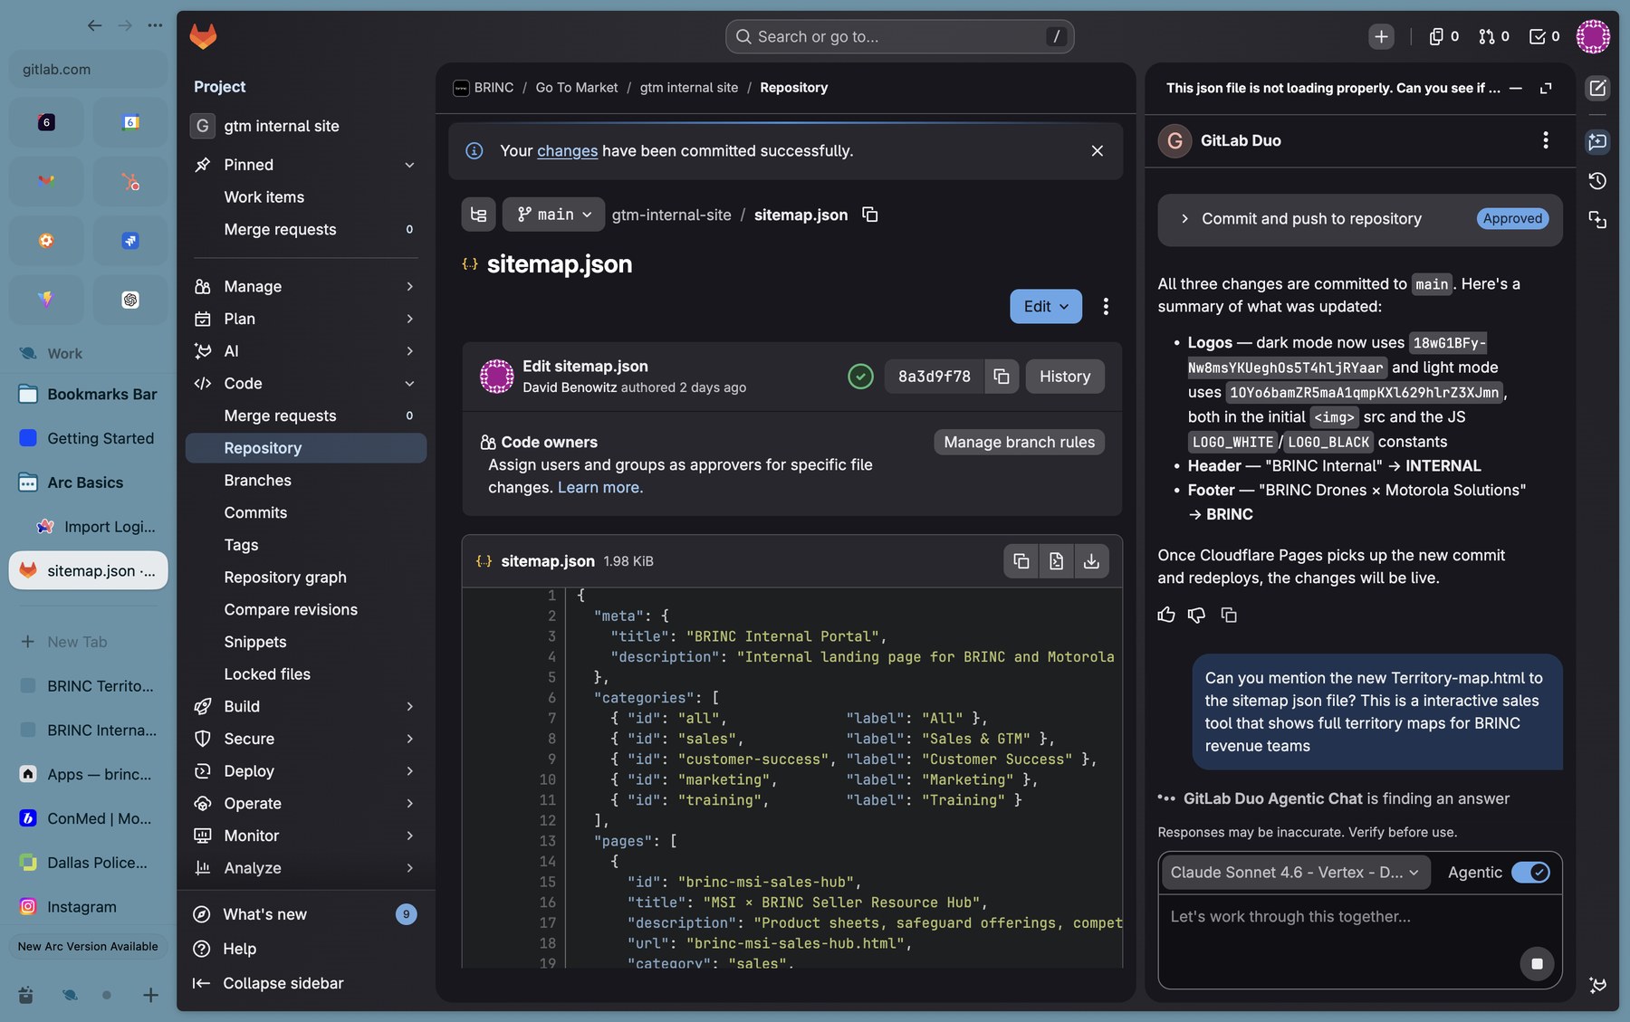The image size is (1630, 1022).
Task: Expand the Plan sidebar section
Action: tap(306, 319)
